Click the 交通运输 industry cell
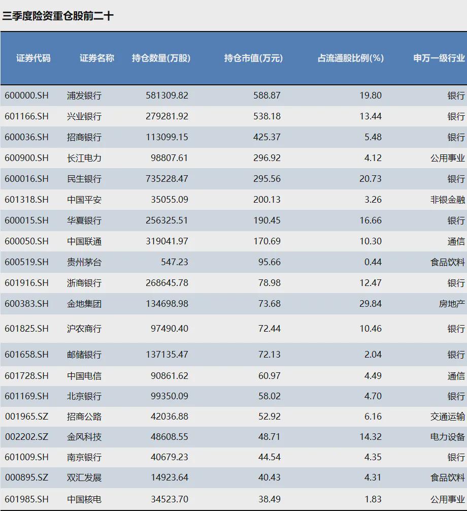This screenshot has height=511, width=467. [x=448, y=417]
